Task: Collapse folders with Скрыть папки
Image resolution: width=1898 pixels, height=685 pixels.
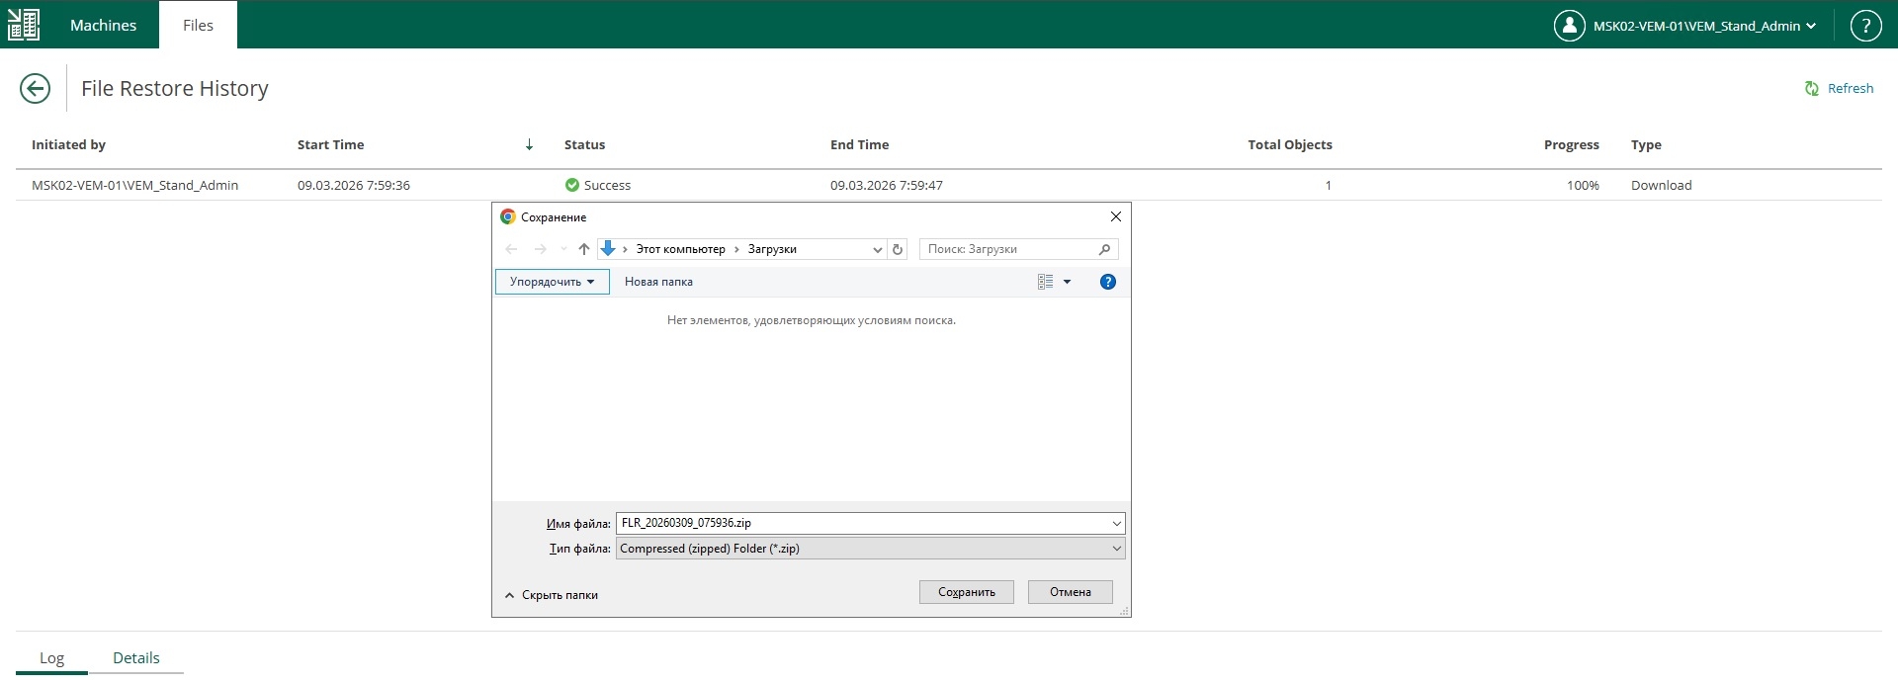Action: coord(552,595)
